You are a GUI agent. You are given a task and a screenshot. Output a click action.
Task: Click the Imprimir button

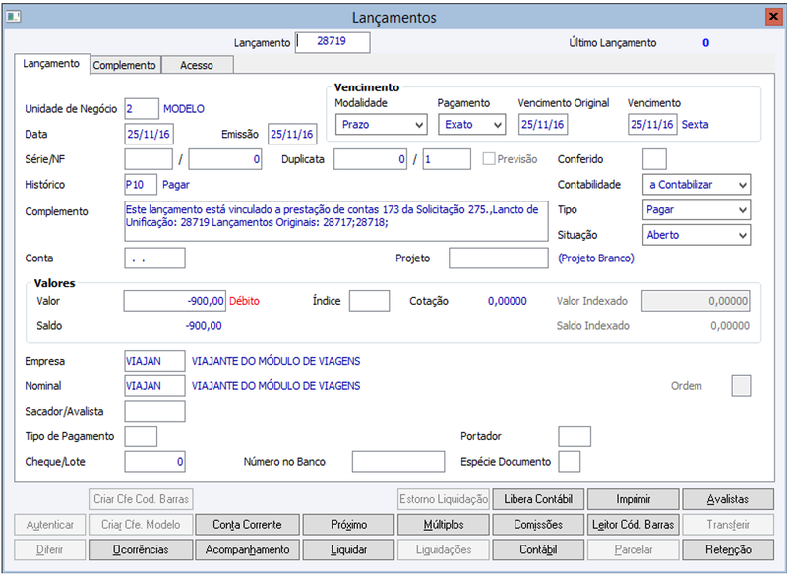(x=634, y=499)
